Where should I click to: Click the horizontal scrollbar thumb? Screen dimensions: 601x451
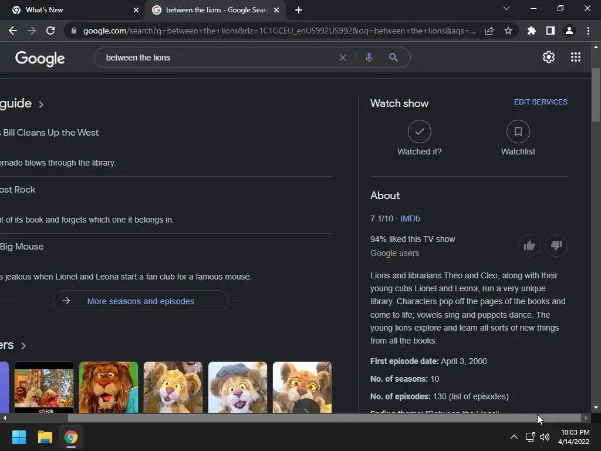(x=324, y=418)
